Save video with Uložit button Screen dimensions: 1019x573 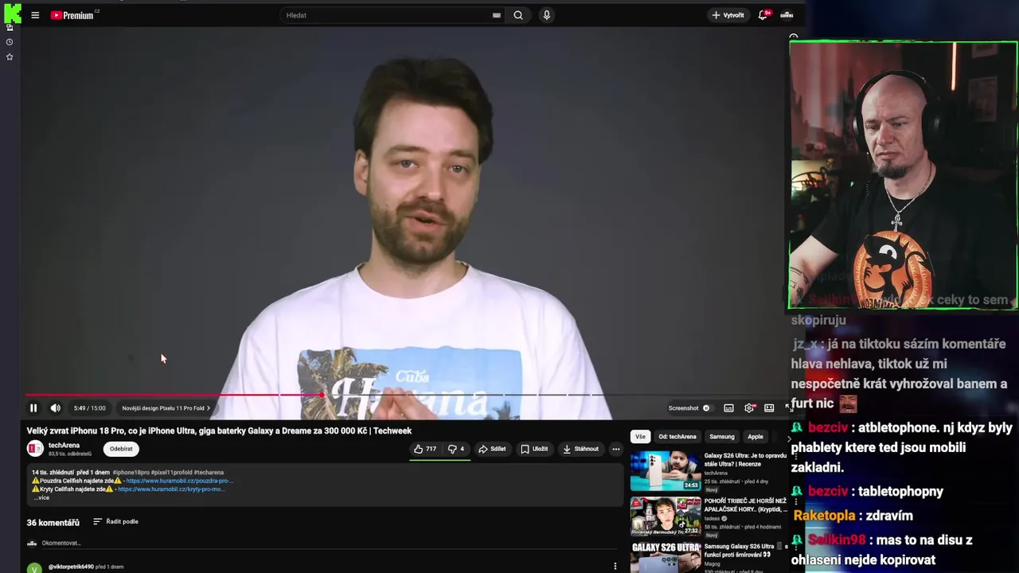click(534, 449)
